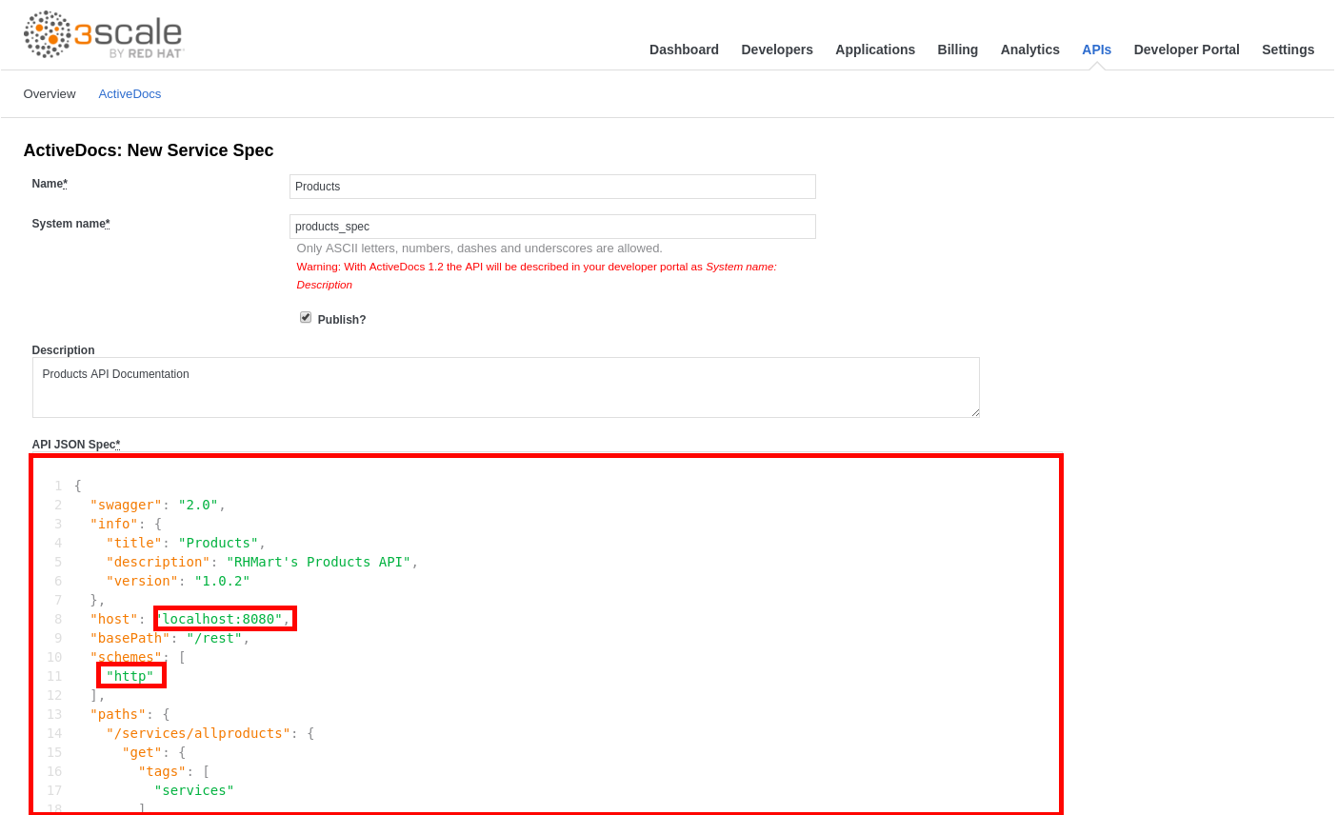Focus the Name field containing Products
The width and height of the screenshot is (1338, 815).
[552, 187]
